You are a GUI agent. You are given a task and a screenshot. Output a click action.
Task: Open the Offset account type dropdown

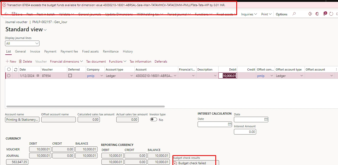301,76
